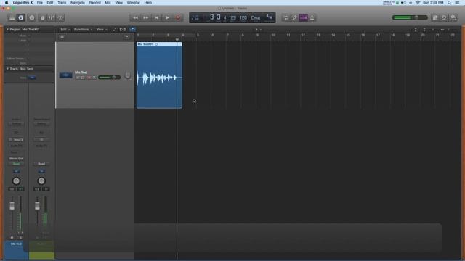Open the tracks area Edit menu
465x261 pixels.
(65, 29)
